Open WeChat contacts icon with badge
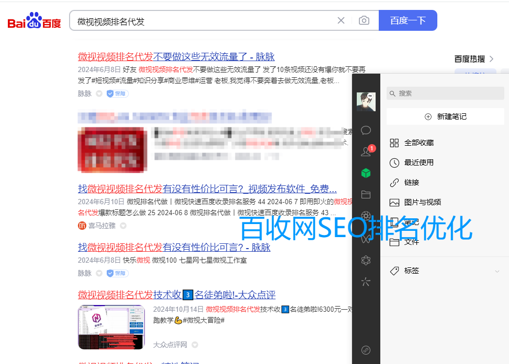Screen dimensions: 509x364 367,151
